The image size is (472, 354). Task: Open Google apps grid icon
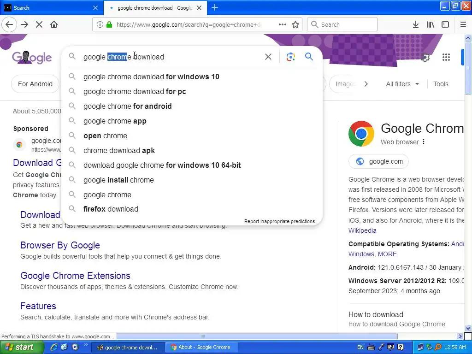446,57
